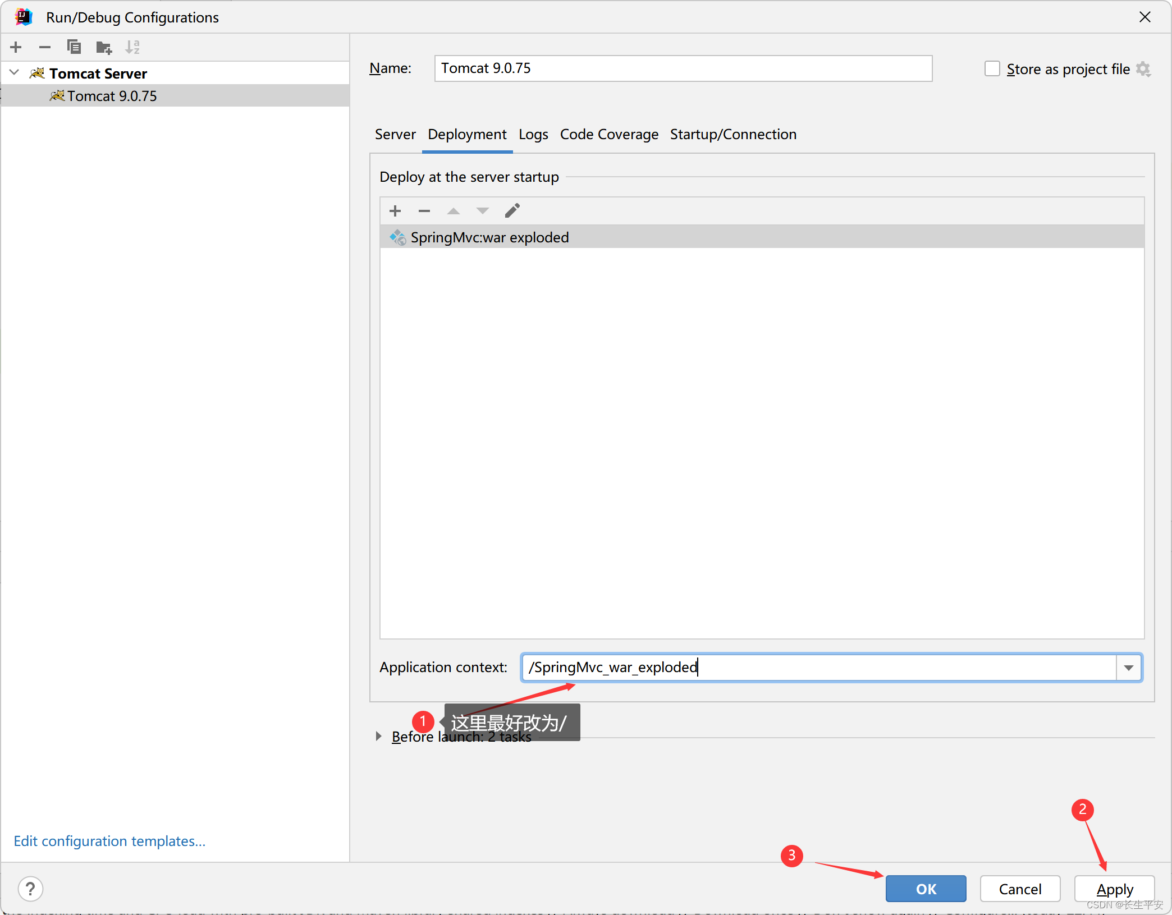Close the Run/Debug Configurations dialog
The image size is (1172, 915).
tap(1145, 17)
